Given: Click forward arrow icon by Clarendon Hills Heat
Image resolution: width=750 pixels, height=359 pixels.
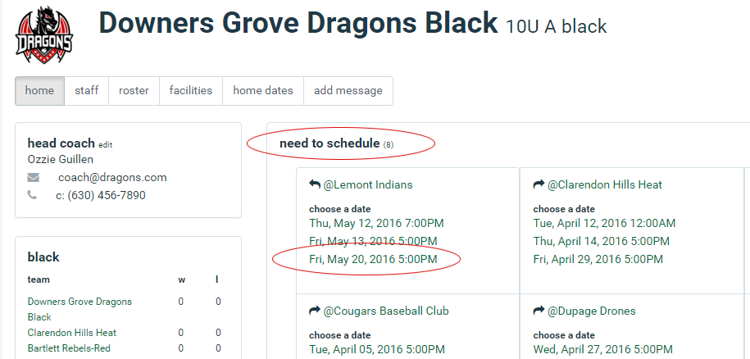Looking at the screenshot, I should 539,184.
